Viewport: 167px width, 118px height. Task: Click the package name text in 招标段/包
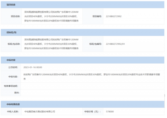51,44
